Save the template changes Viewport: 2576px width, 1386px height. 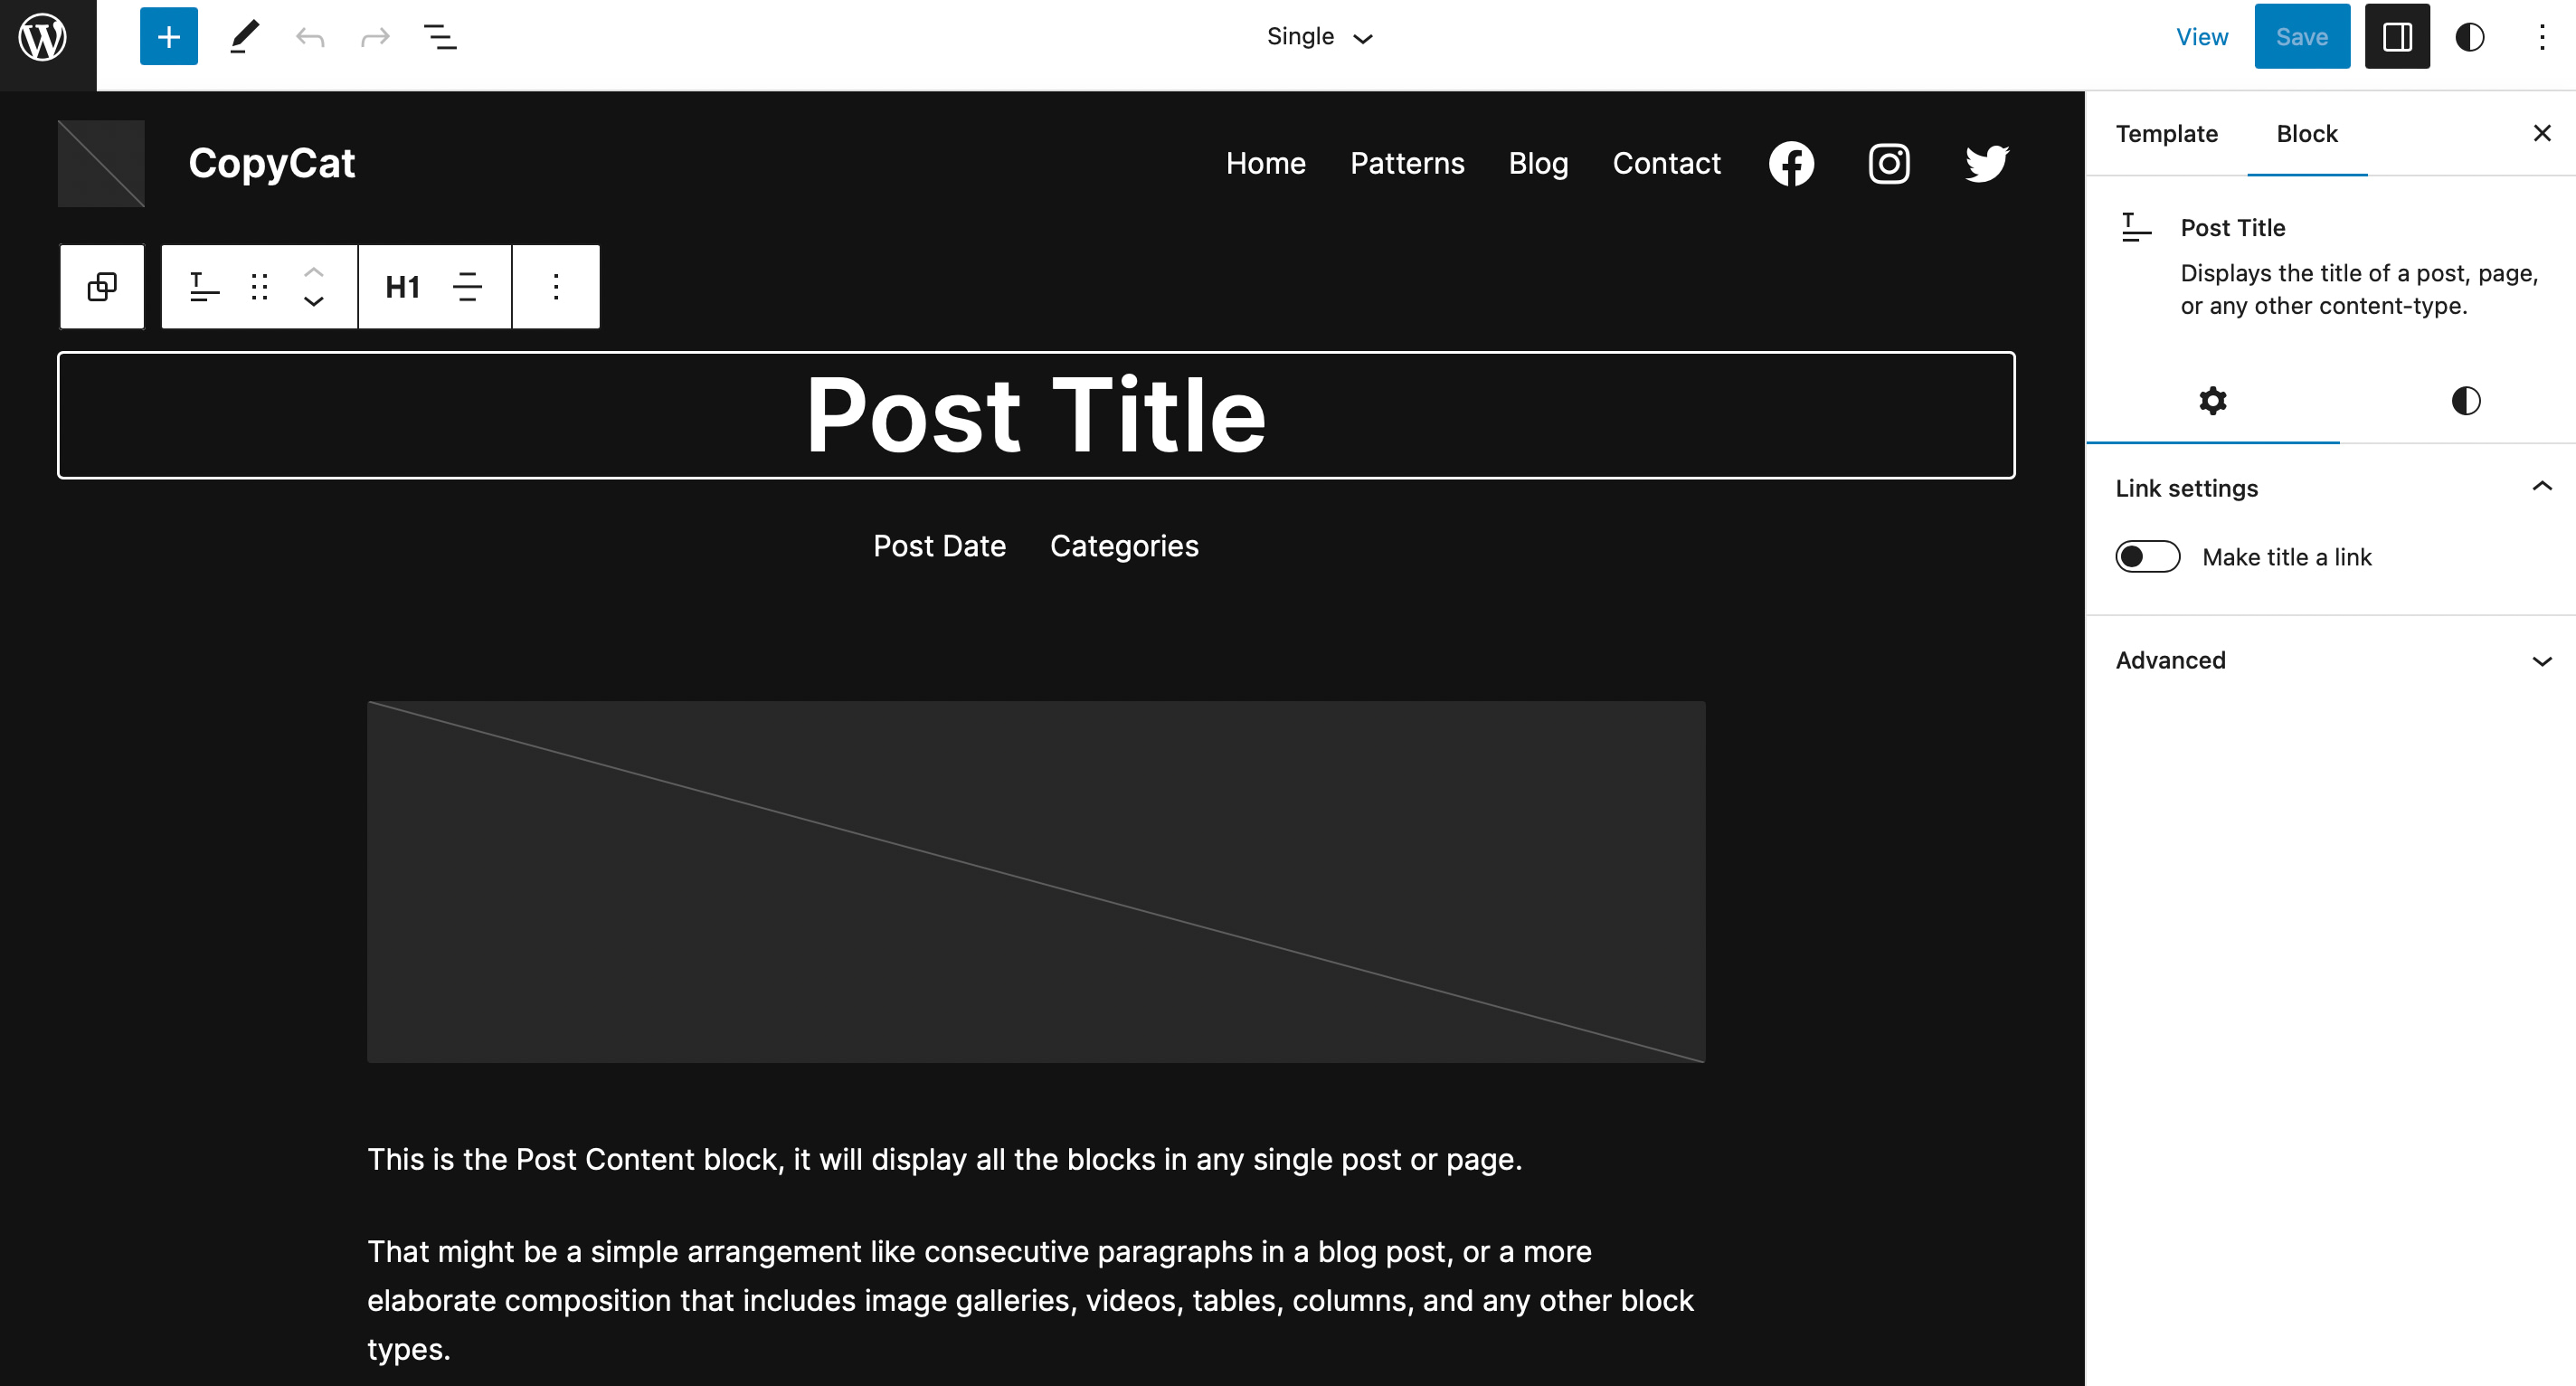[2302, 36]
